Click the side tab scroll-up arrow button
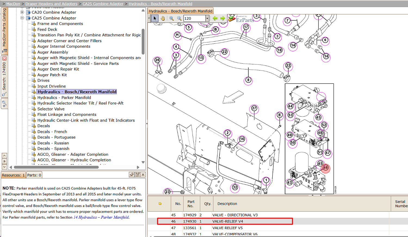This screenshot has height=237, width=408. (4, 156)
